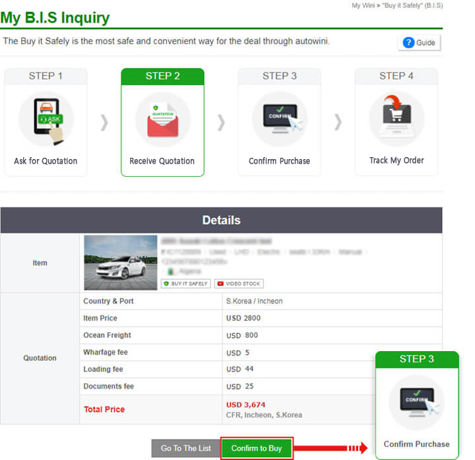This screenshot has width=475, height=460.
Task: Click the red Total Price label
Action: [x=104, y=409]
